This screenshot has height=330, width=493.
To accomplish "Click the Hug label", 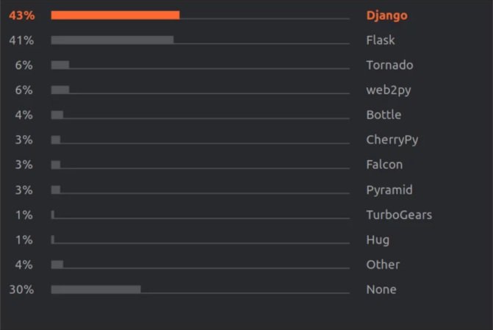I will tap(378, 240).
